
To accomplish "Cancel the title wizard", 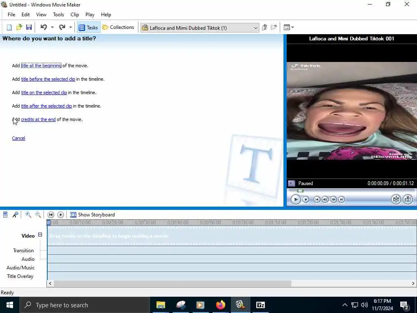I will coord(19,138).
